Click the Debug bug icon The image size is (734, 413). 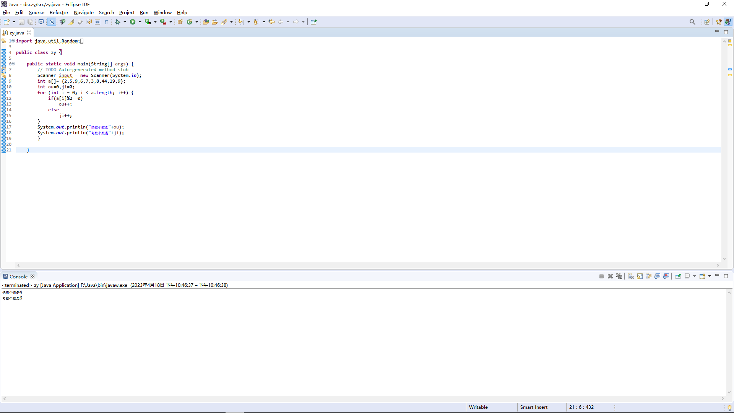pyautogui.click(x=118, y=22)
